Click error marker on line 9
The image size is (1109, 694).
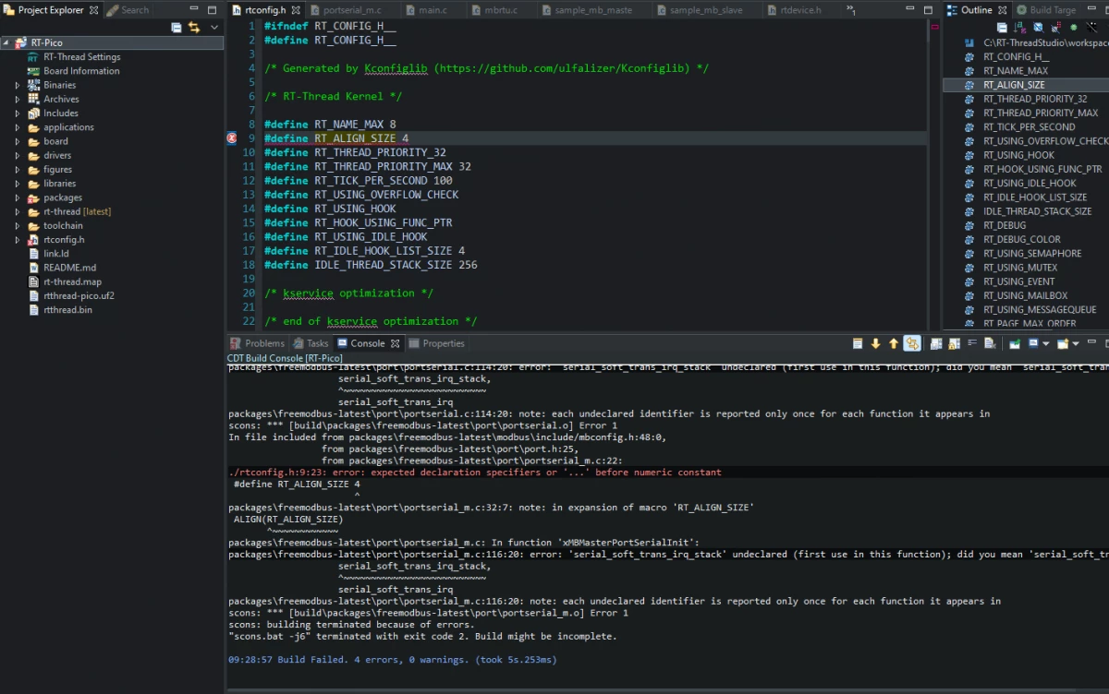click(x=232, y=138)
